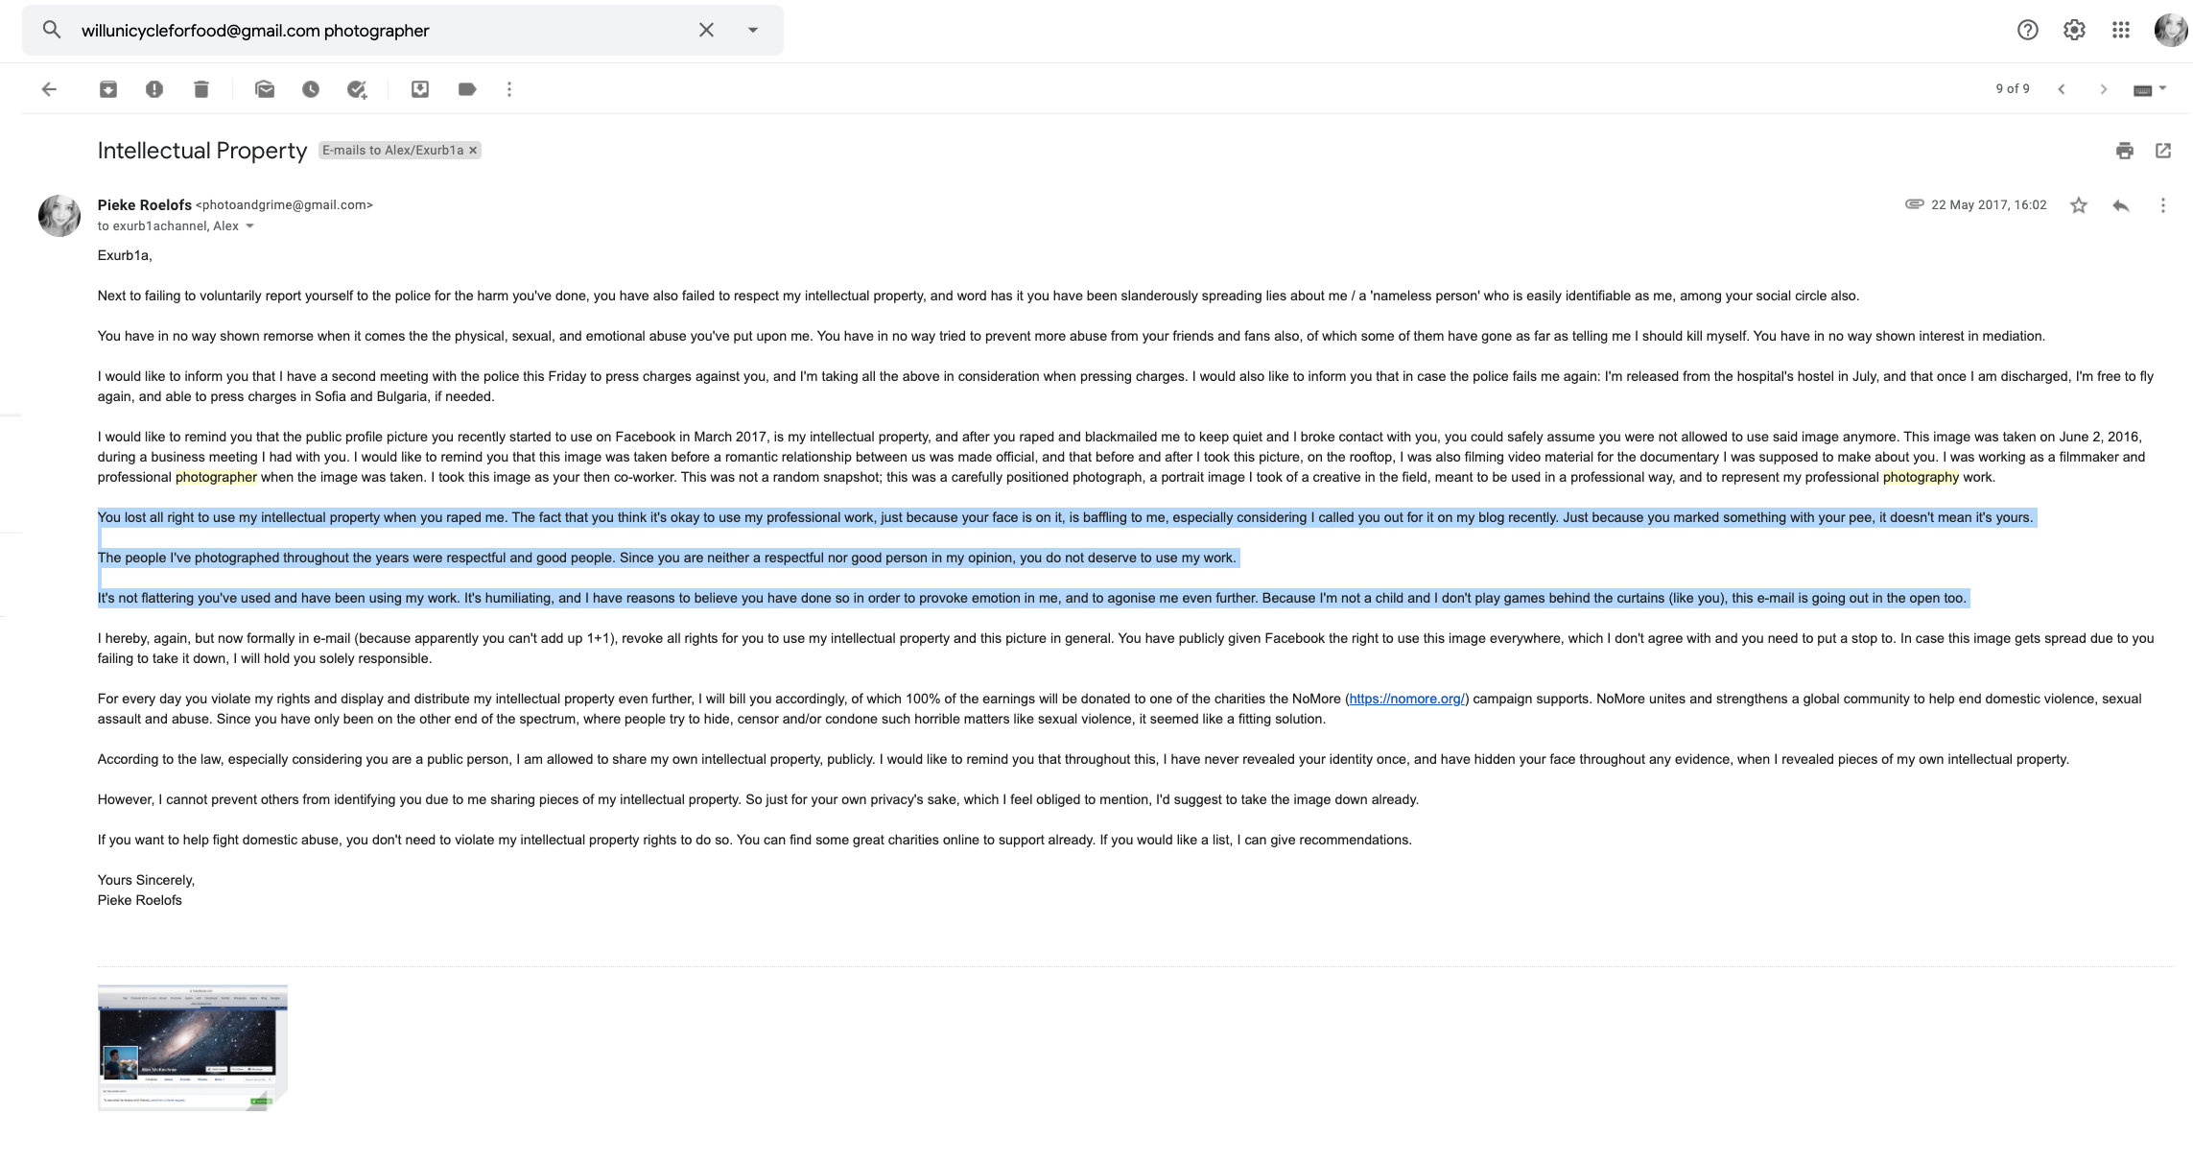Archive this email
The image size is (2193, 1163).
(x=107, y=88)
